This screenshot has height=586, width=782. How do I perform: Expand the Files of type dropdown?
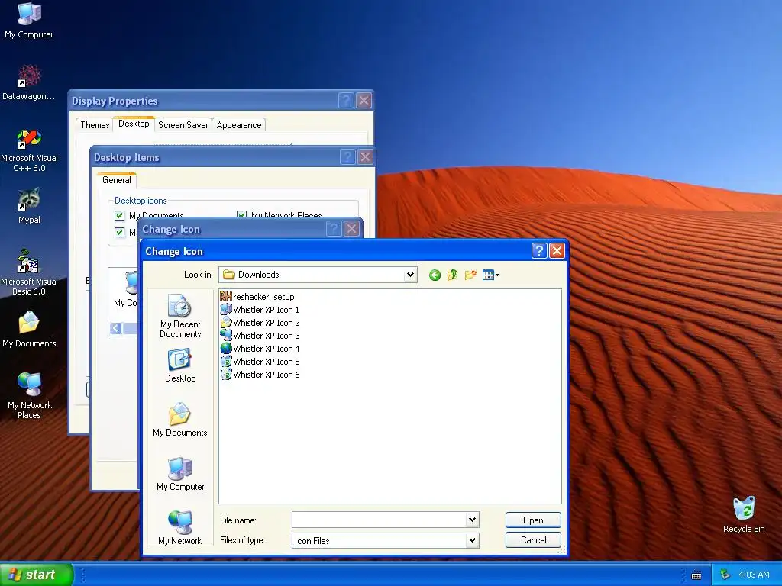click(x=472, y=540)
